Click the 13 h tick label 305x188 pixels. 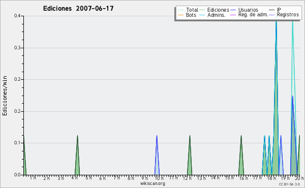coord(201,178)
